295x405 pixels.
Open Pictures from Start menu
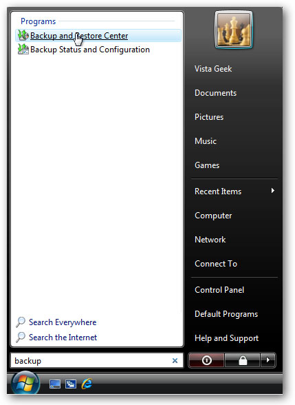[x=209, y=117]
